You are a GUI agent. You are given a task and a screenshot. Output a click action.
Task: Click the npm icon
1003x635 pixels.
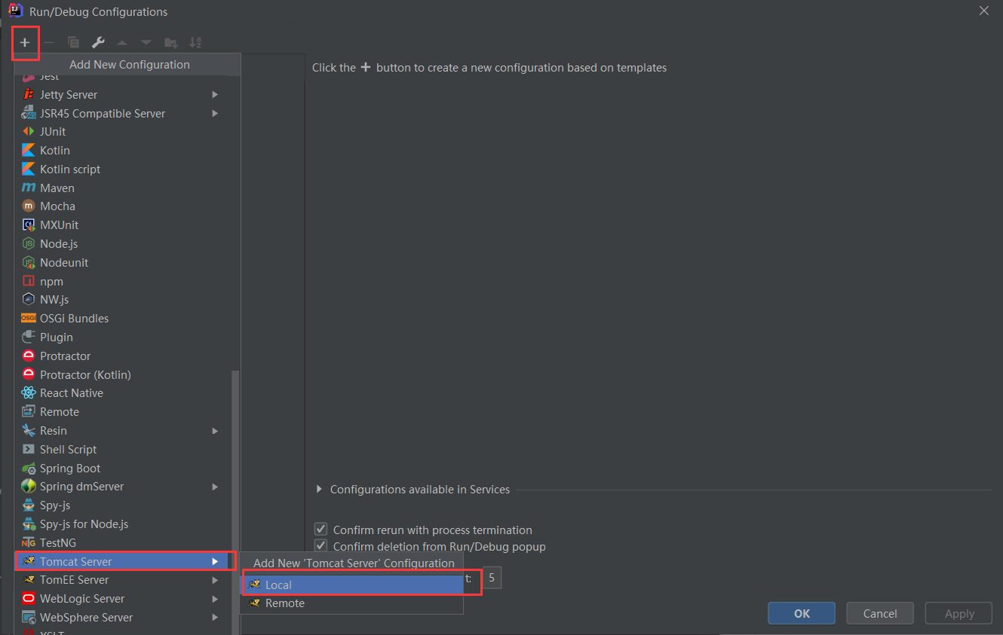coord(29,281)
